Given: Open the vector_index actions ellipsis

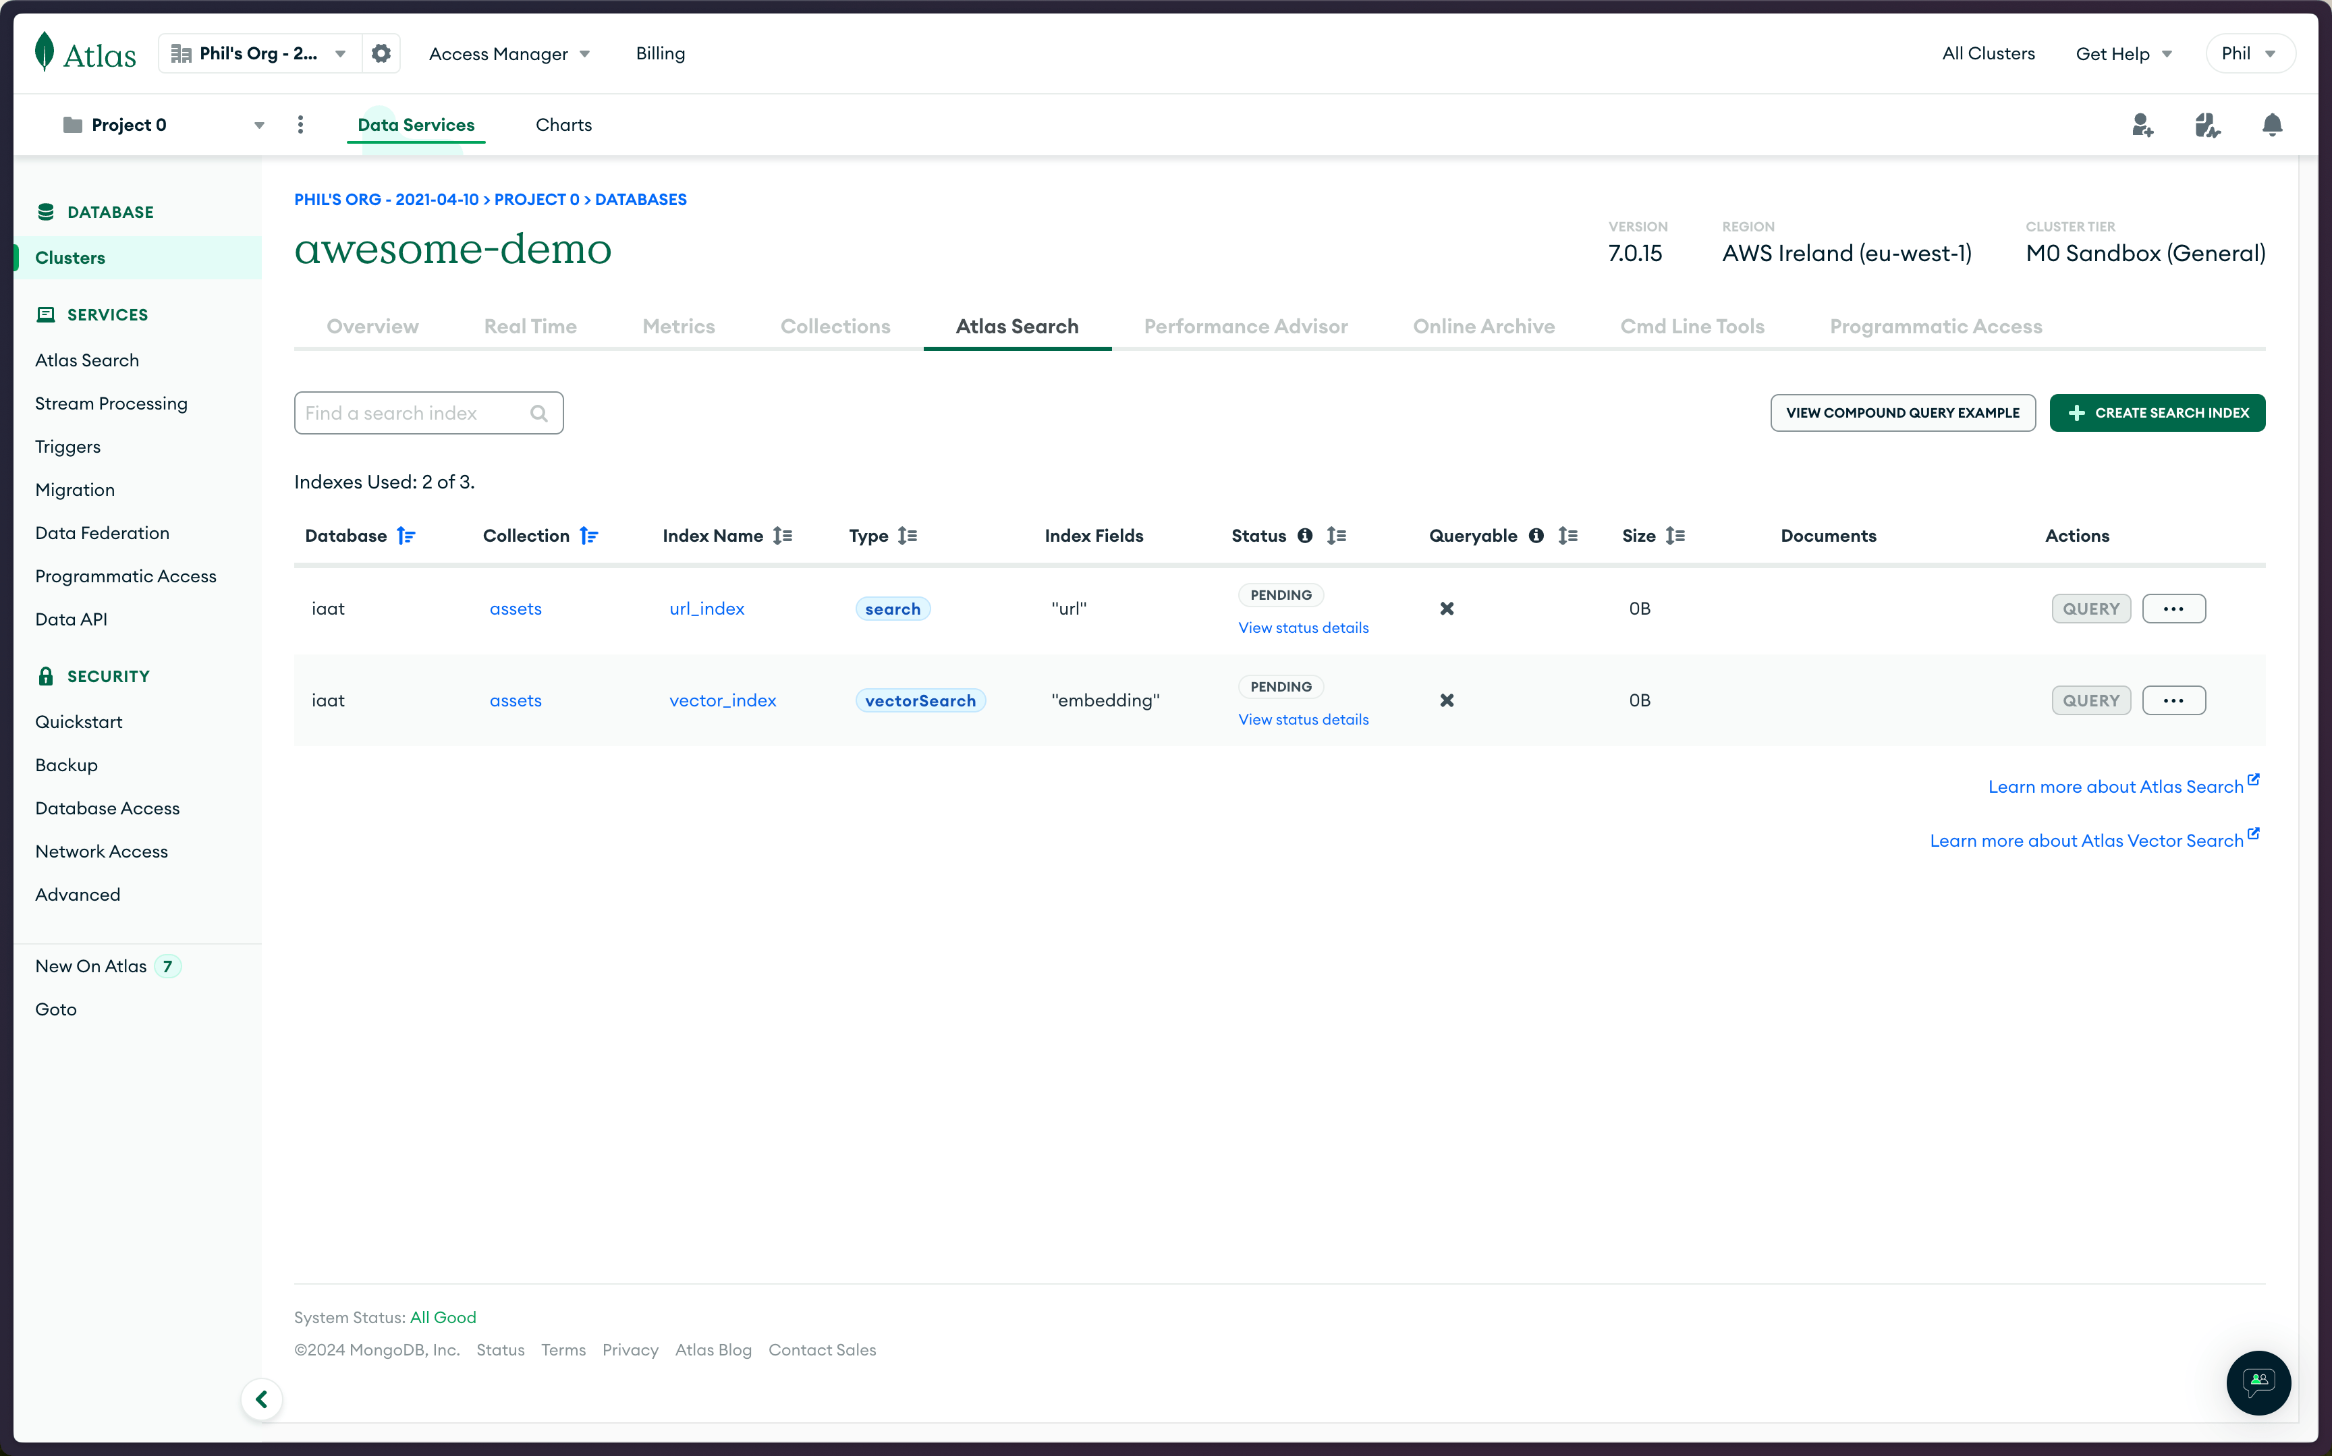Looking at the screenshot, I should [x=2175, y=700].
